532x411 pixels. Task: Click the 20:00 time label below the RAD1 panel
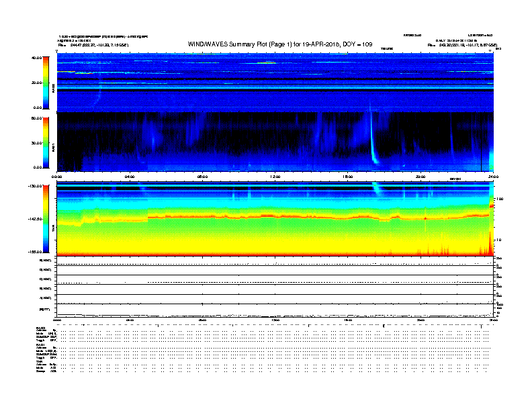[x=420, y=177]
